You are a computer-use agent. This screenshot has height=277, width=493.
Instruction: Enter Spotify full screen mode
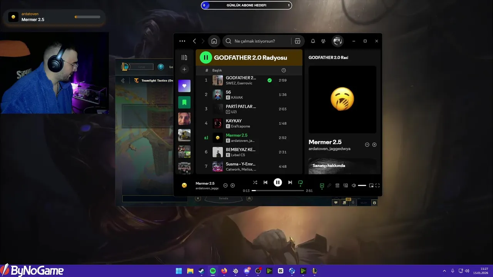click(x=377, y=185)
